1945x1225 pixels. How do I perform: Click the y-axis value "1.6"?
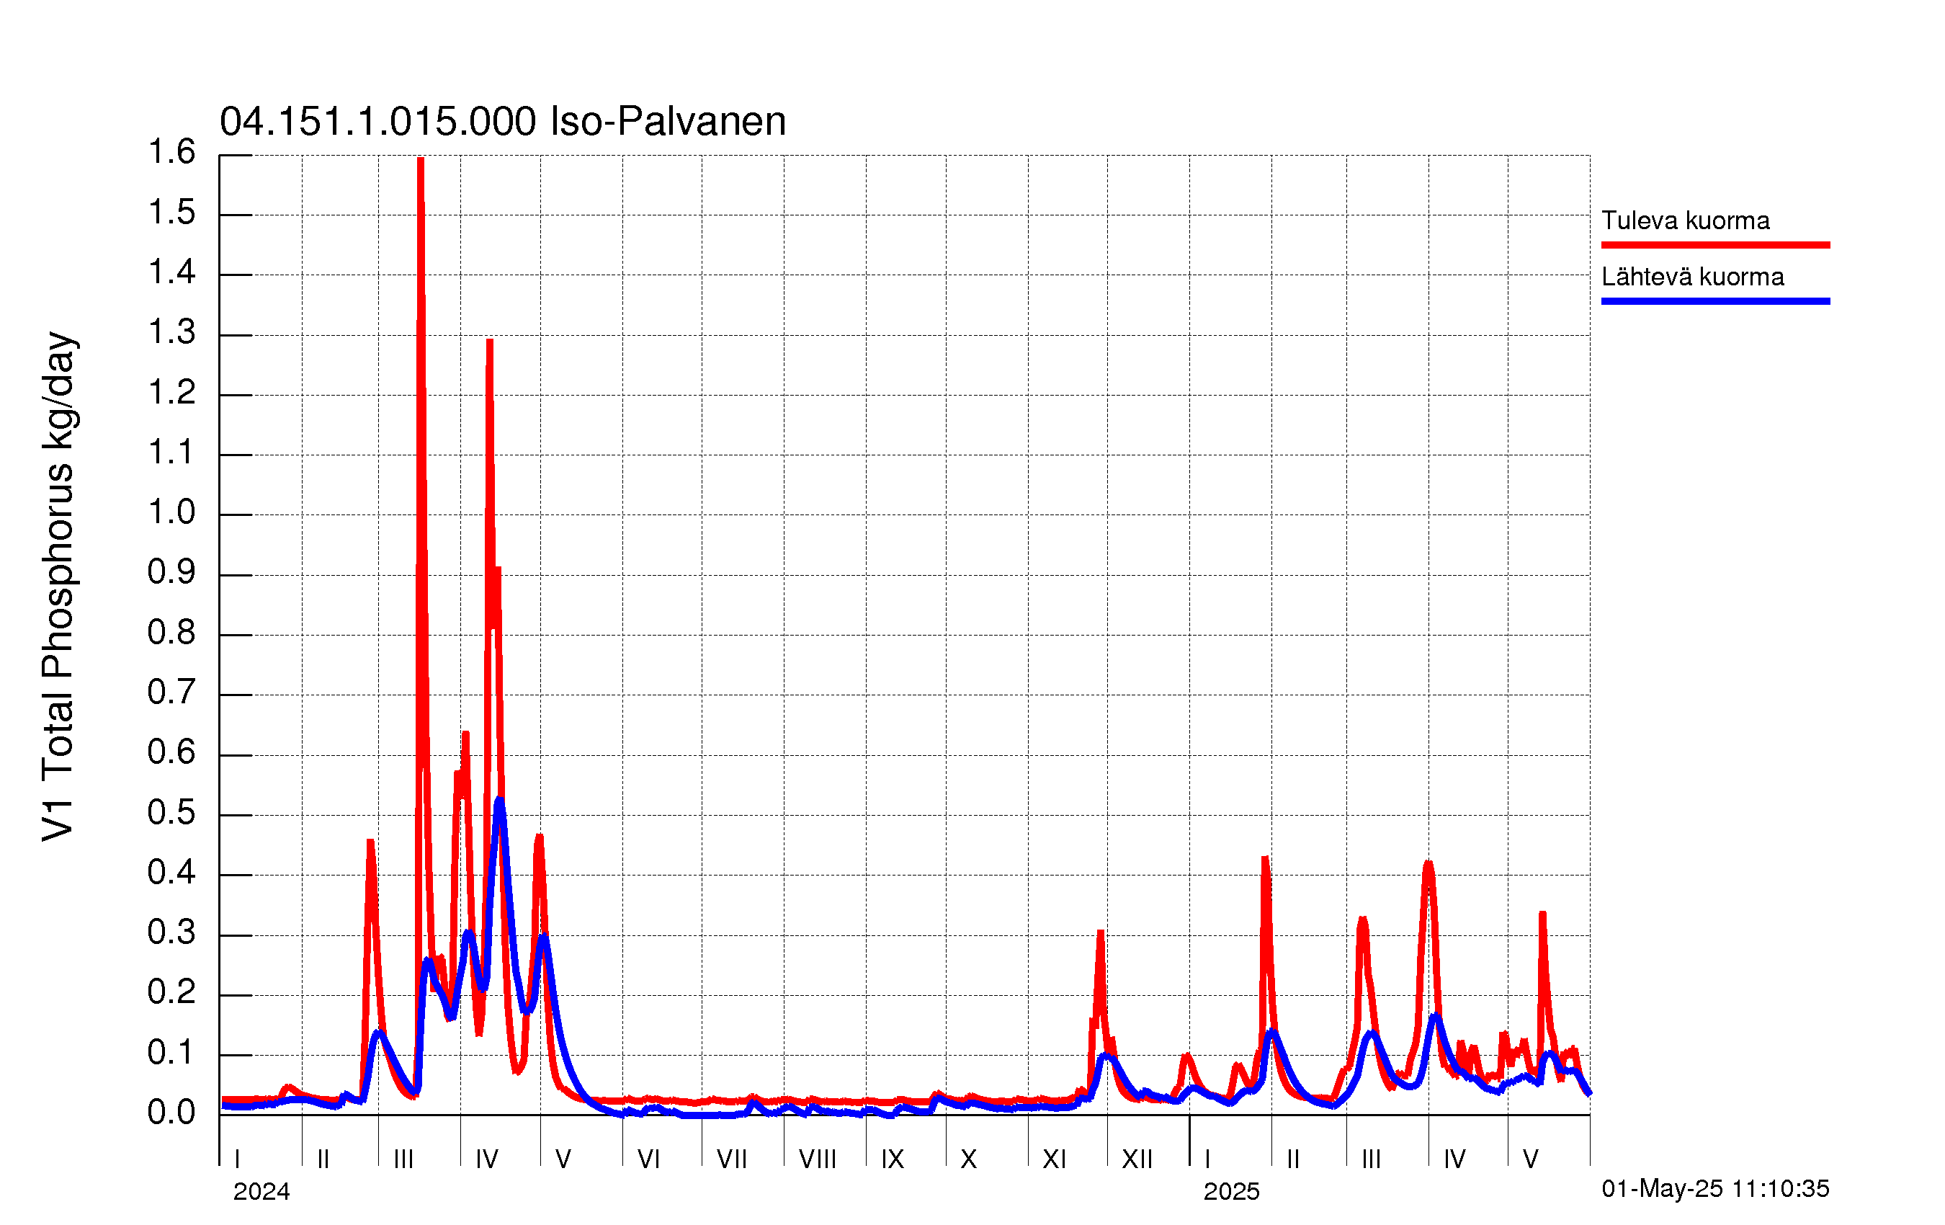(171, 152)
